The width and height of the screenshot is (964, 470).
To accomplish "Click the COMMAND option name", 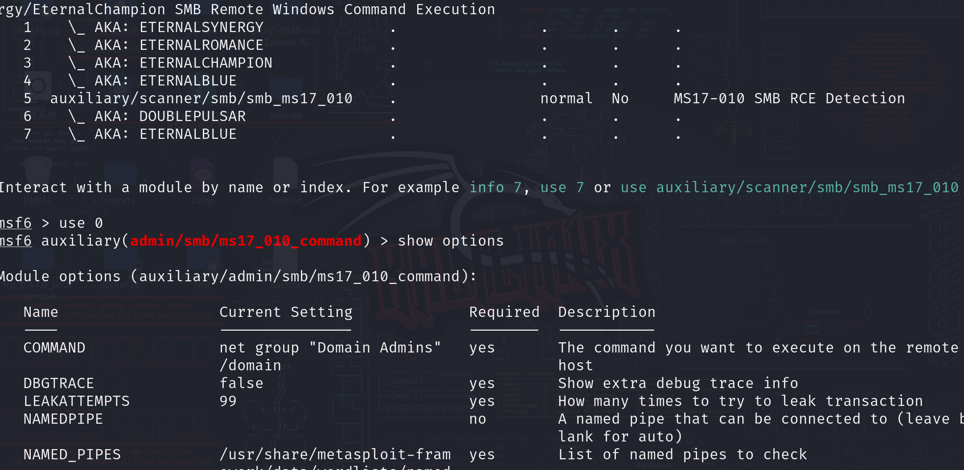I will click(x=54, y=348).
